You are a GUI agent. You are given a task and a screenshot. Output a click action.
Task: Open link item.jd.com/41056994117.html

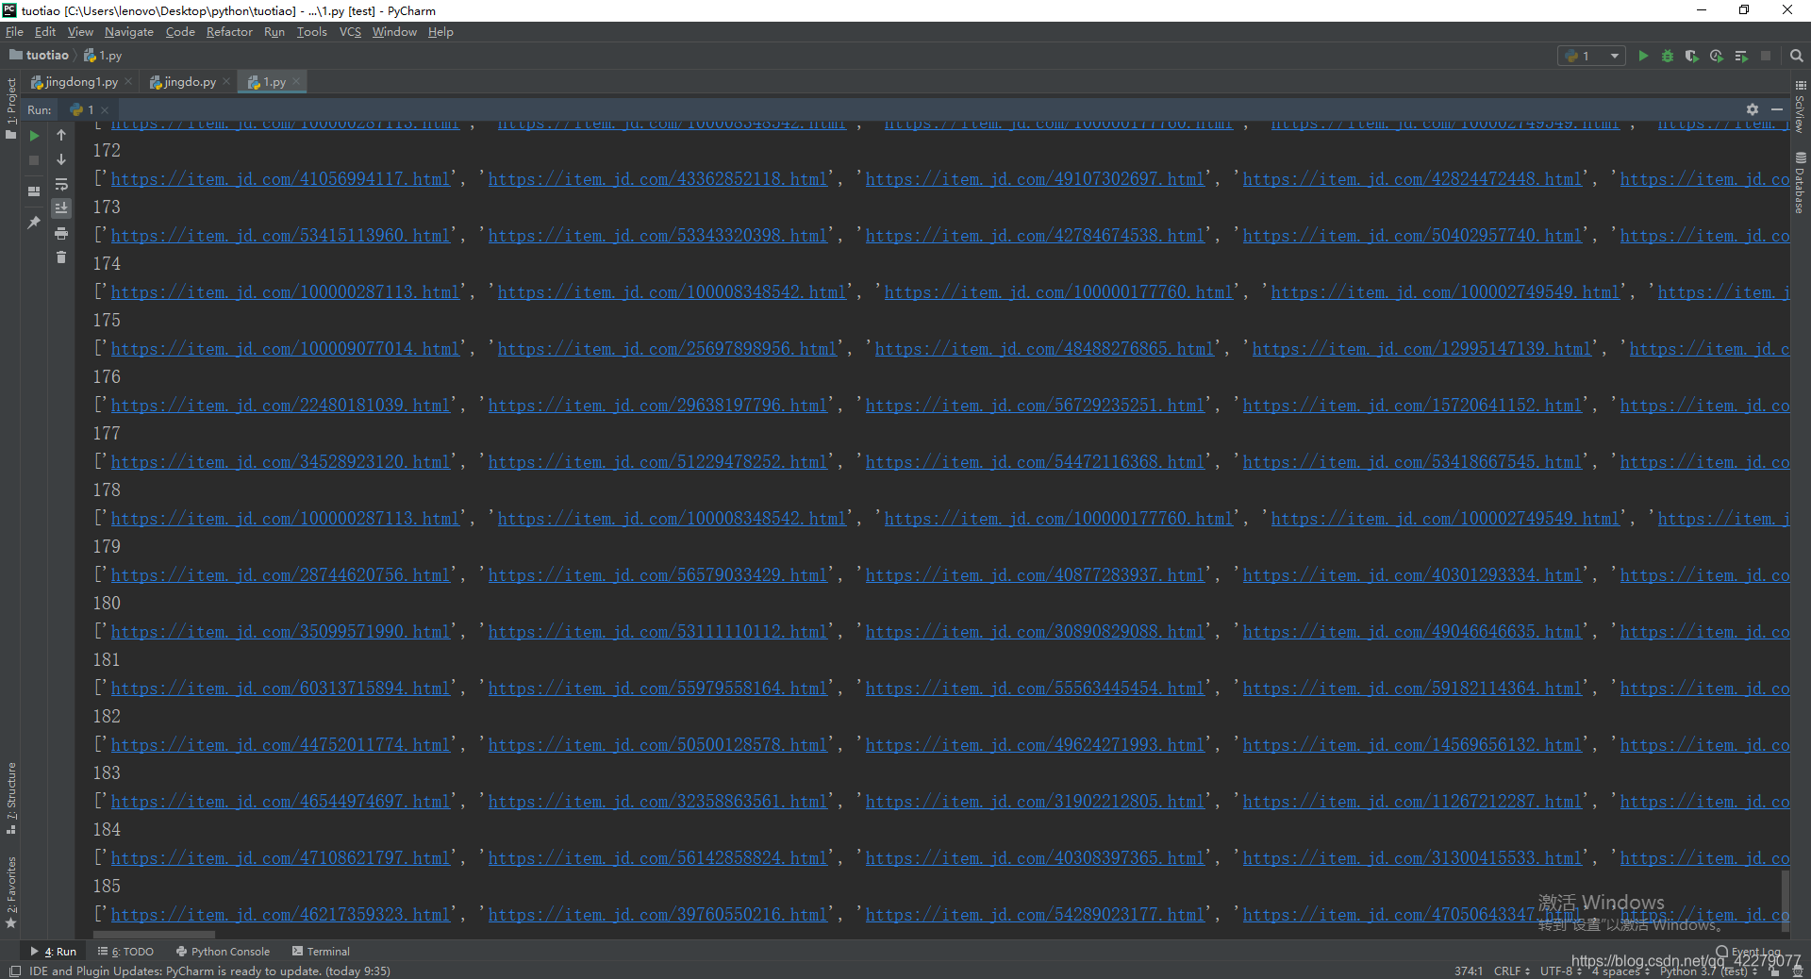pyautogui.click(x=281, y=179)
